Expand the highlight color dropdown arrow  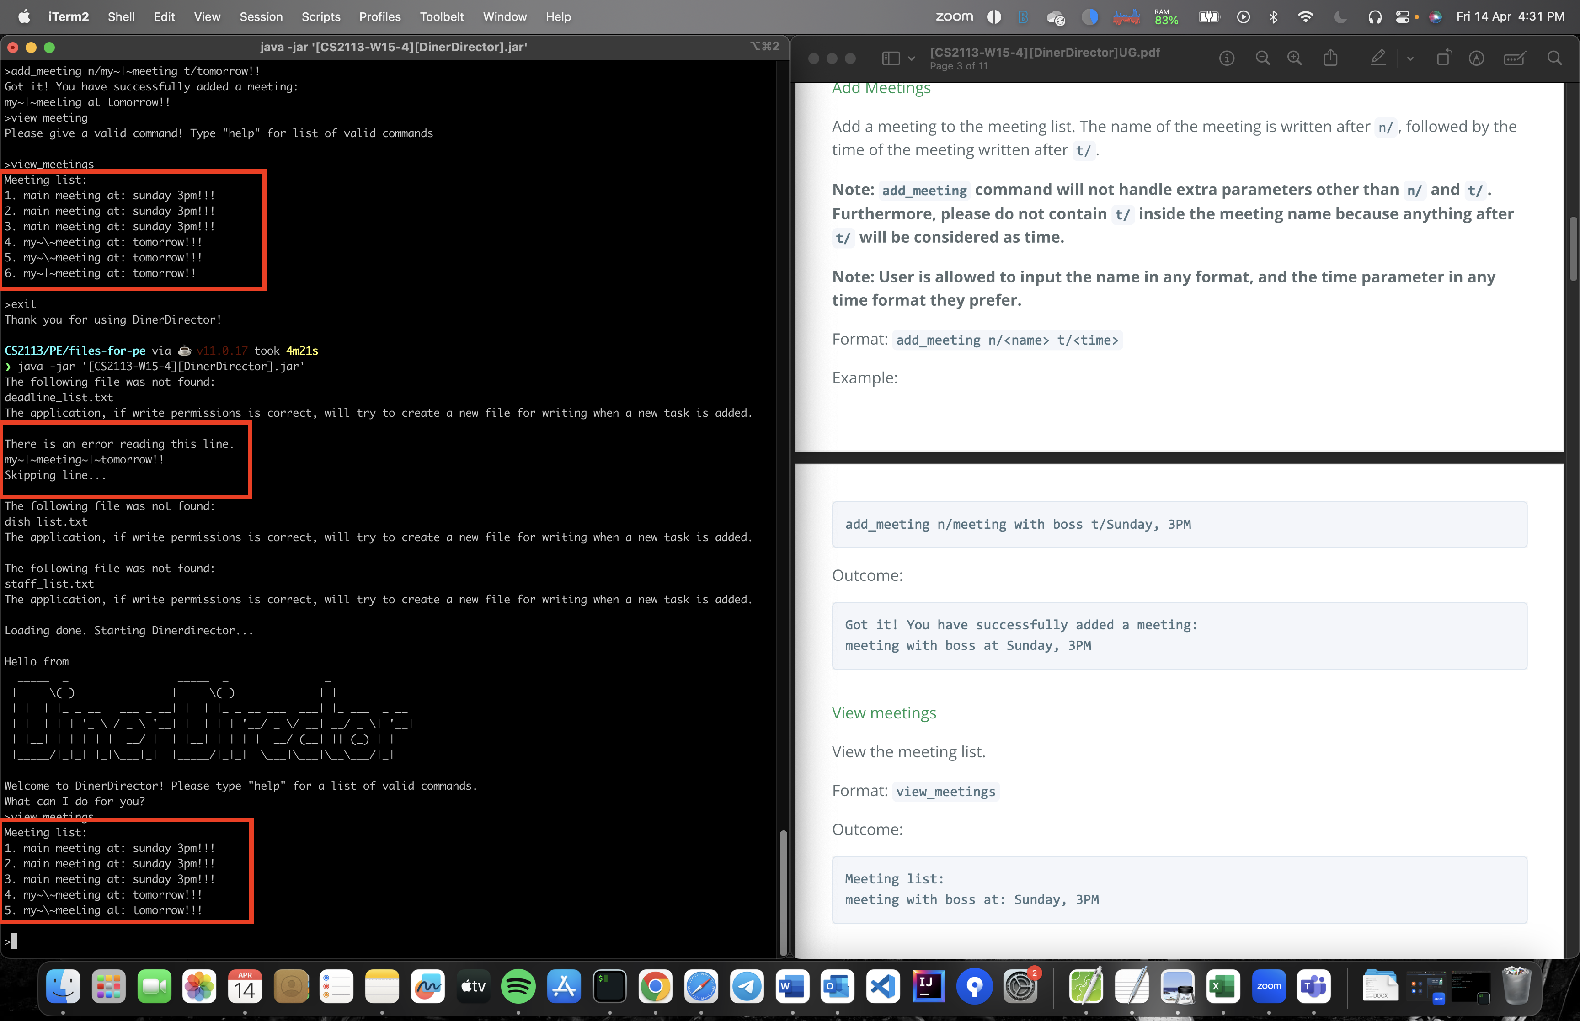click(x=1410, y=58)
